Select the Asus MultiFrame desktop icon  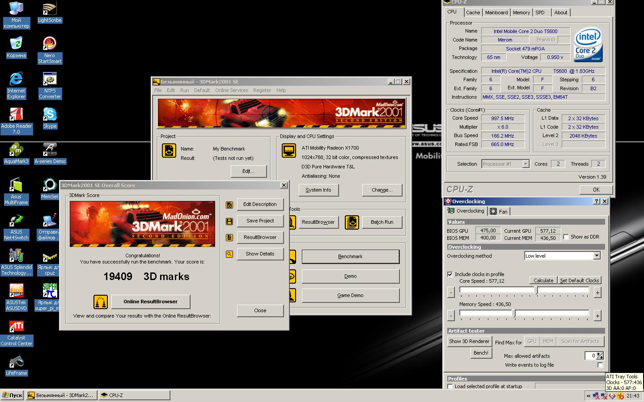[x=16, y=191]
